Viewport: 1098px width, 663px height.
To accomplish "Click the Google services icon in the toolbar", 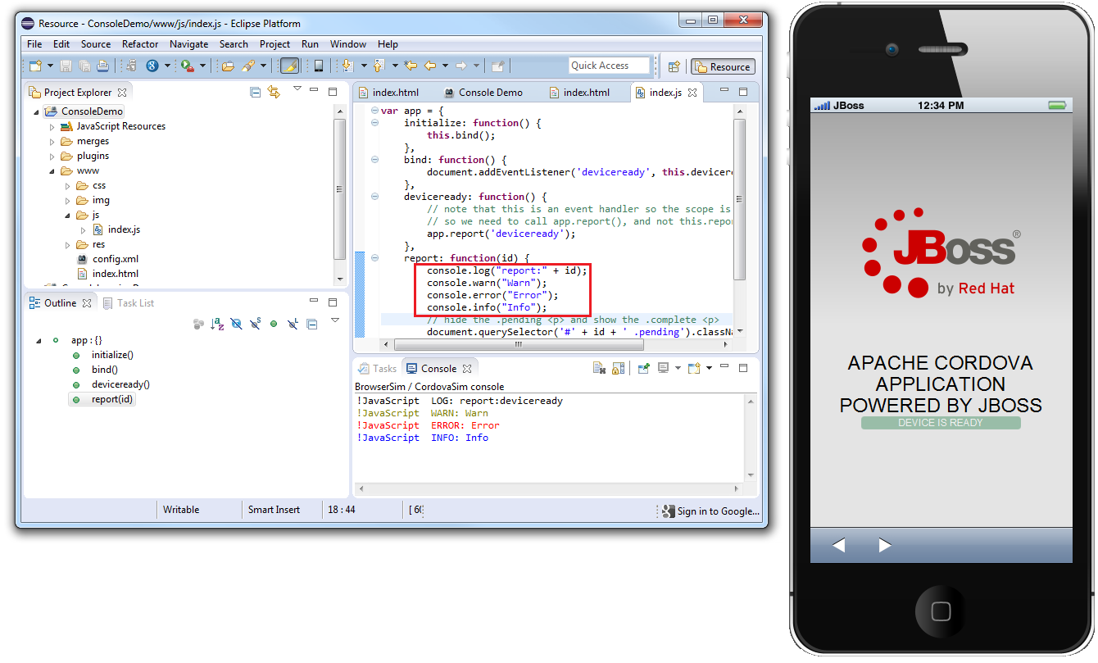I will [x=152, y=66].
